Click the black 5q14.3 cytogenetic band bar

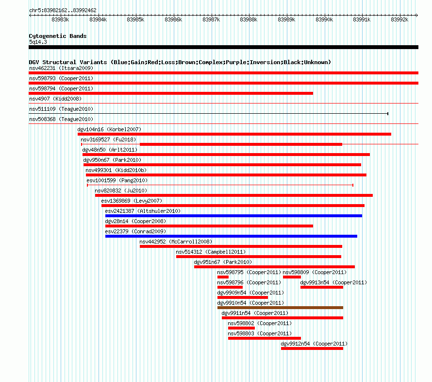tap(223, 47)
